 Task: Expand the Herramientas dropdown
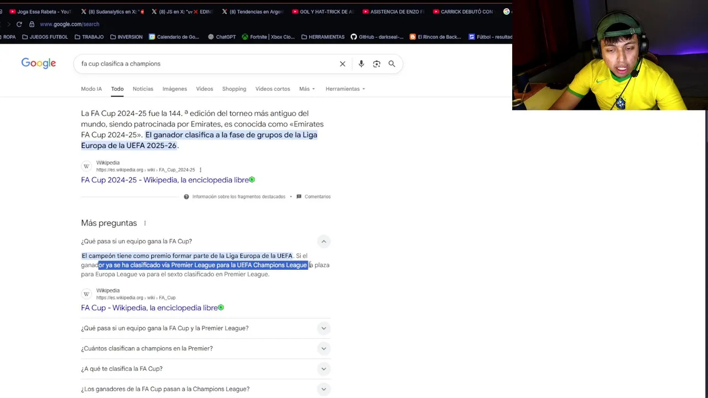tap(345, 88)
